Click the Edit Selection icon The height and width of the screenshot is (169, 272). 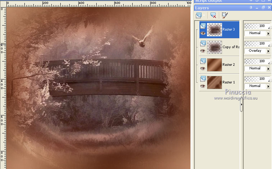click(x=225, y=15)
